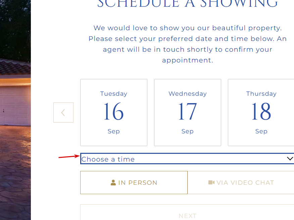The height and width of the screenshot is (220, 294).
Task: Switch showing type to VIA VIDEO CHAT
Action: (241, 182)
